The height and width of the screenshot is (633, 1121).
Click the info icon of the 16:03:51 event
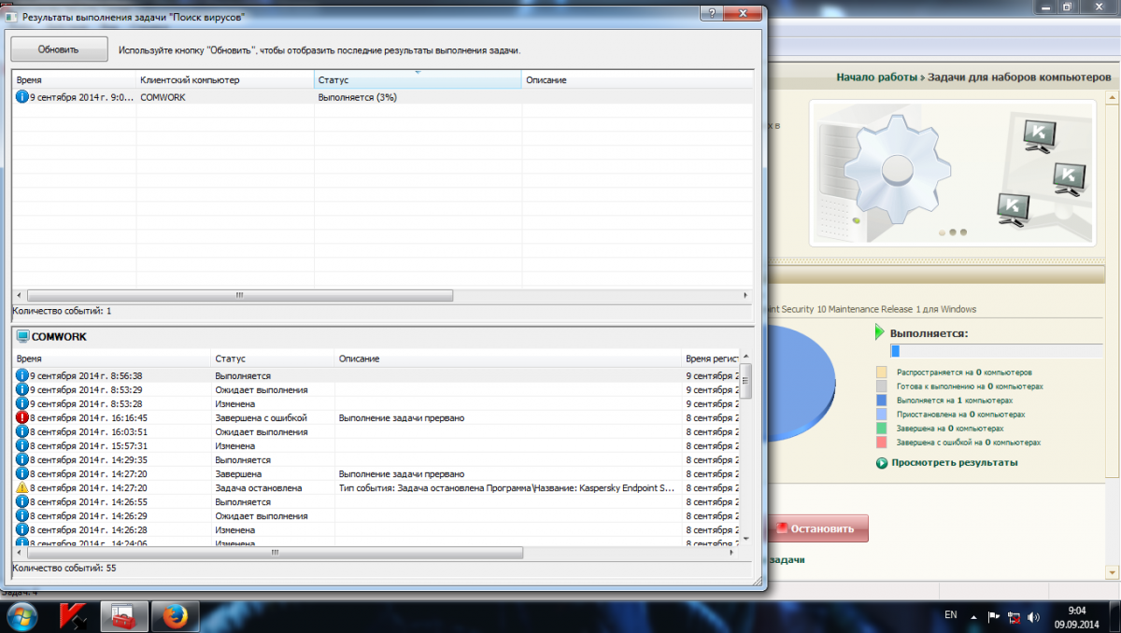22,431
